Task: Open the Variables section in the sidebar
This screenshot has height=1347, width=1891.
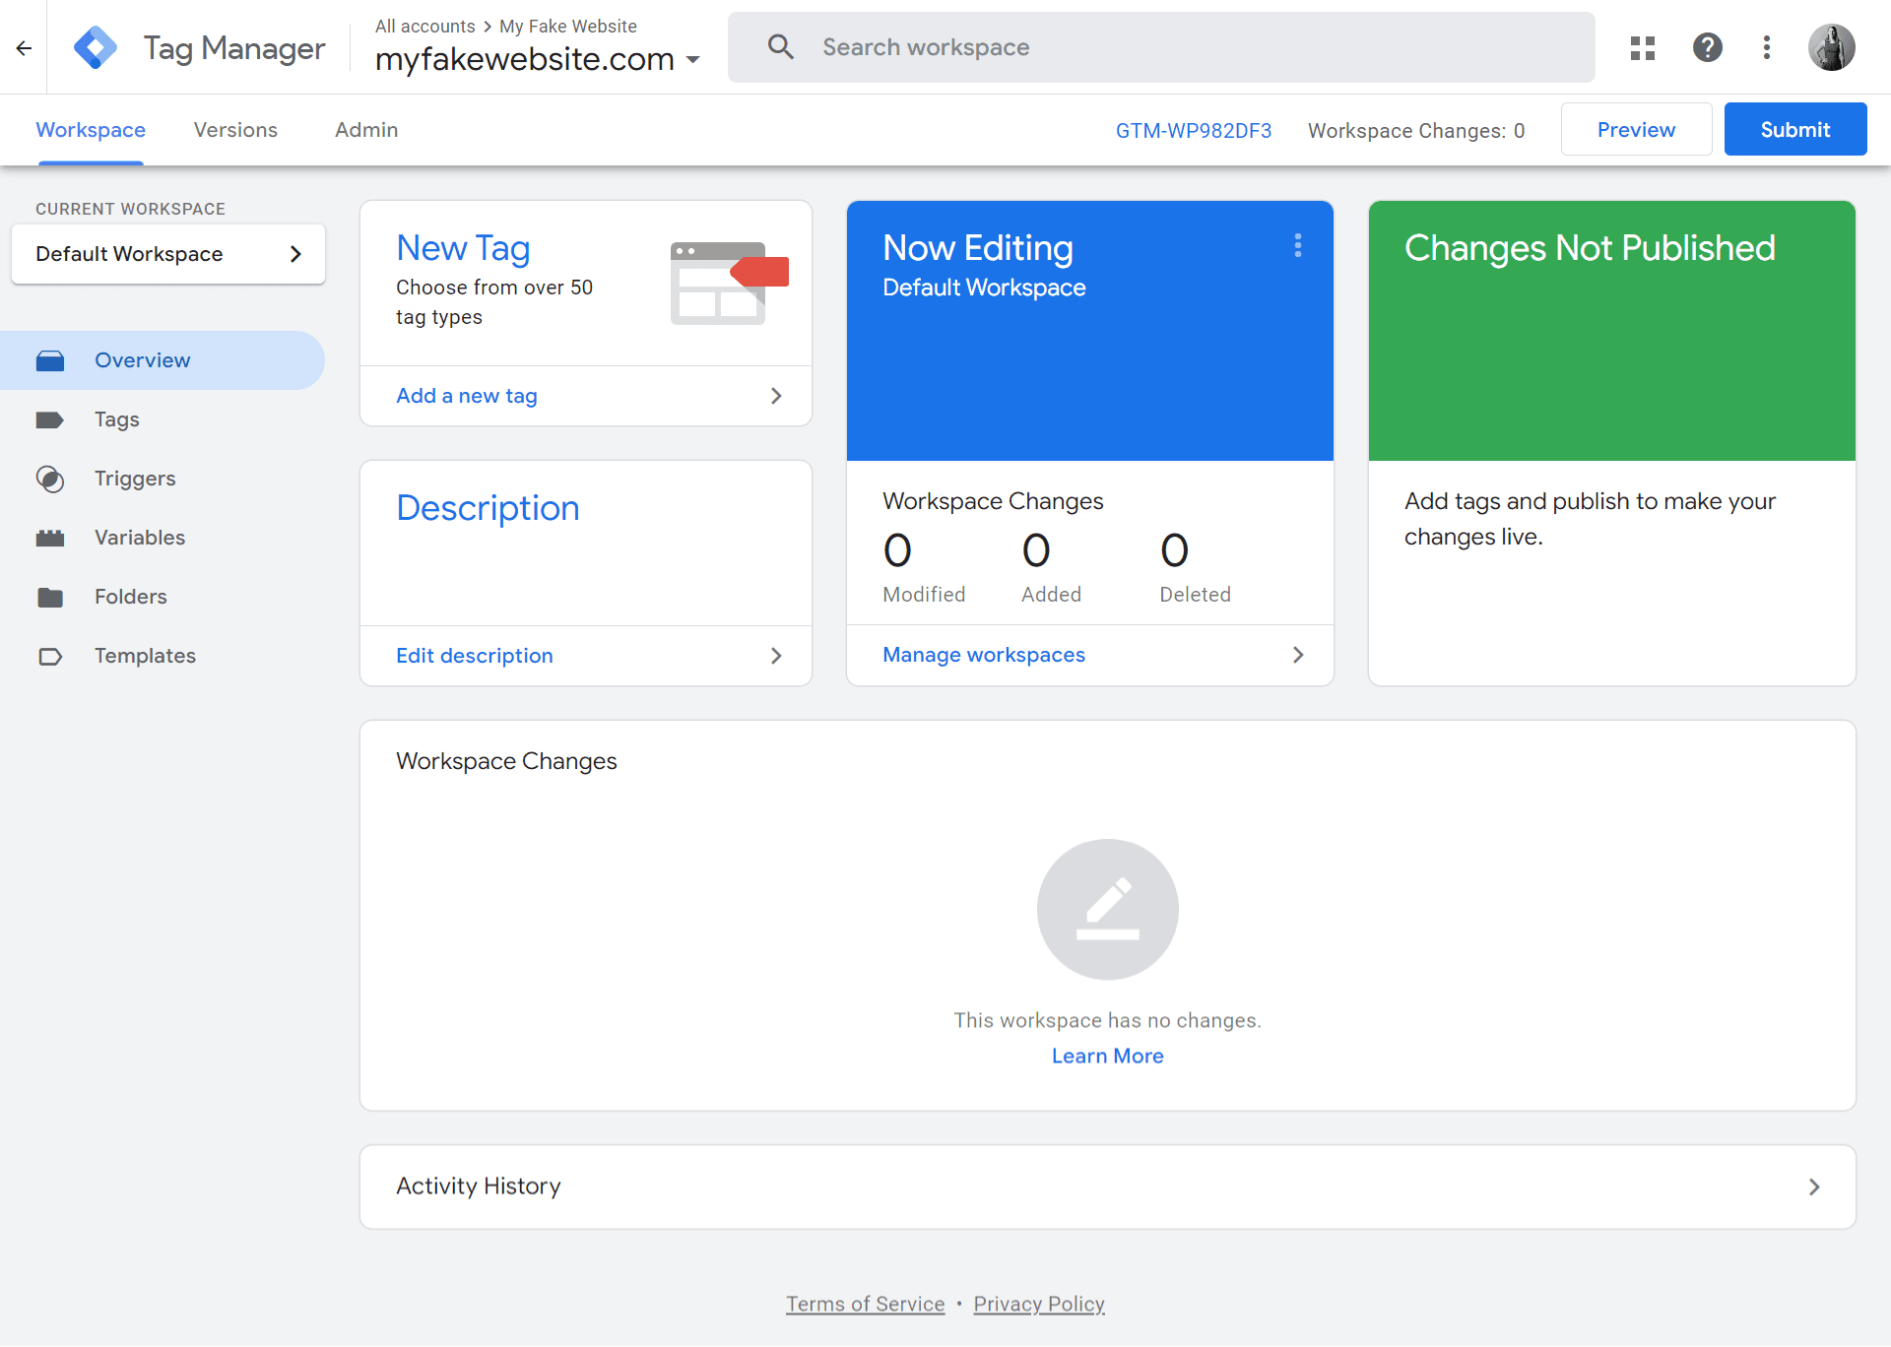Action: 139,538
